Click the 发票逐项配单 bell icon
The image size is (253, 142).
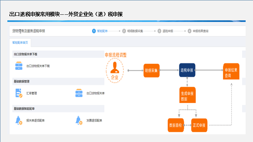[x=79, y=120]
